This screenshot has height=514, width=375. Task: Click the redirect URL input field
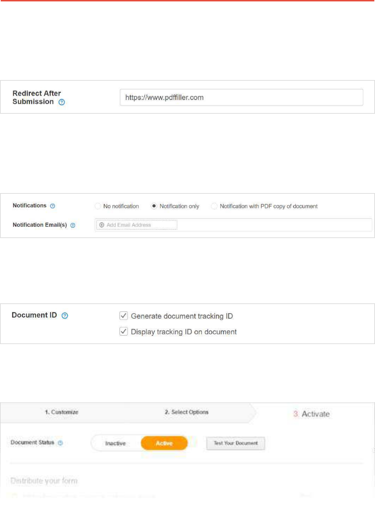[x=241, y=98]
